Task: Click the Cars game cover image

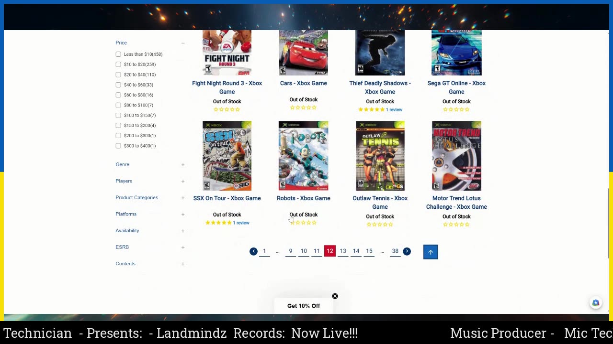Action: pos(304,53)
